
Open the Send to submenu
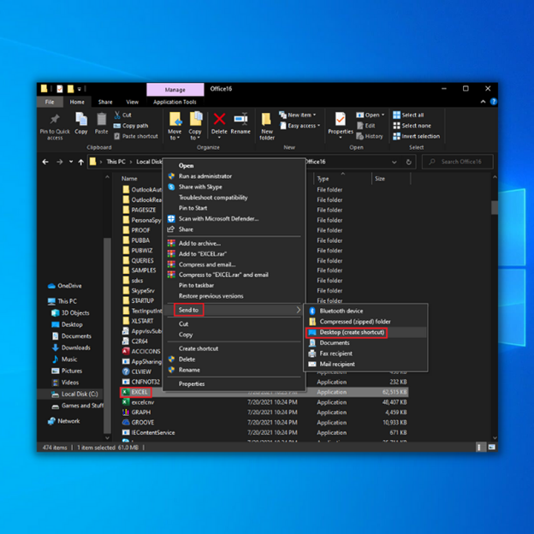point(234,310)
